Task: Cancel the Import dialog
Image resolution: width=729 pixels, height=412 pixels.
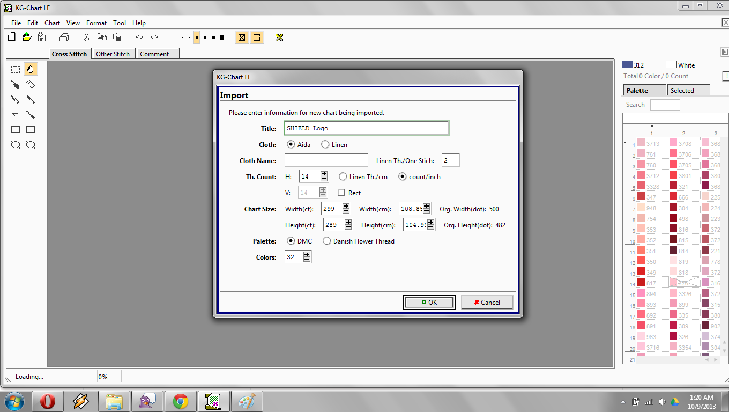Action: tap(487, 302)
